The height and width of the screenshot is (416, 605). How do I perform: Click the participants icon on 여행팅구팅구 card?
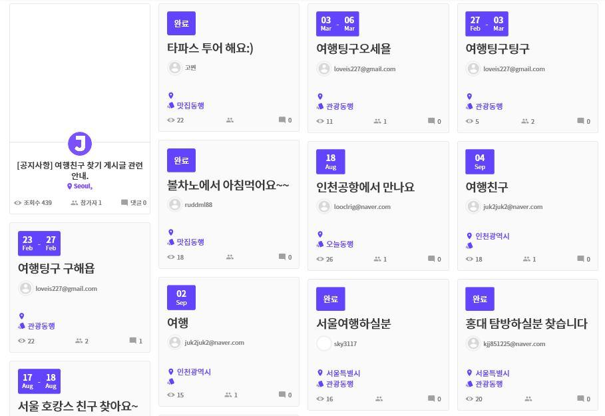[524, 121]
